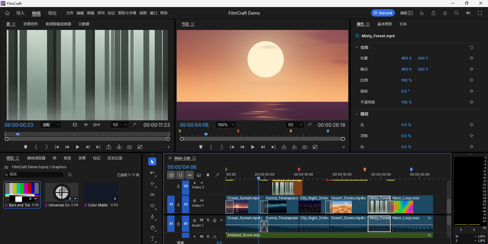
Task: Solo the Audio 1 track
Action: click(x=208, y=220)
